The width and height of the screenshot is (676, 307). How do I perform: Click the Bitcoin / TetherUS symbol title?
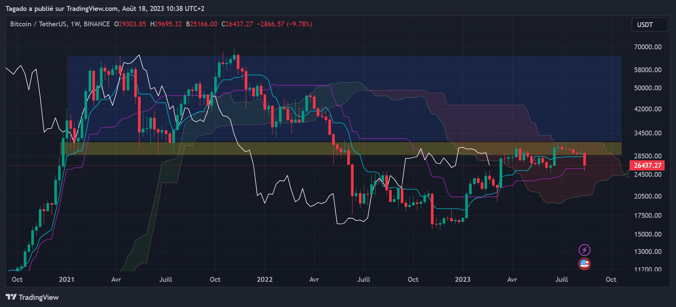(x=39, y=24)
